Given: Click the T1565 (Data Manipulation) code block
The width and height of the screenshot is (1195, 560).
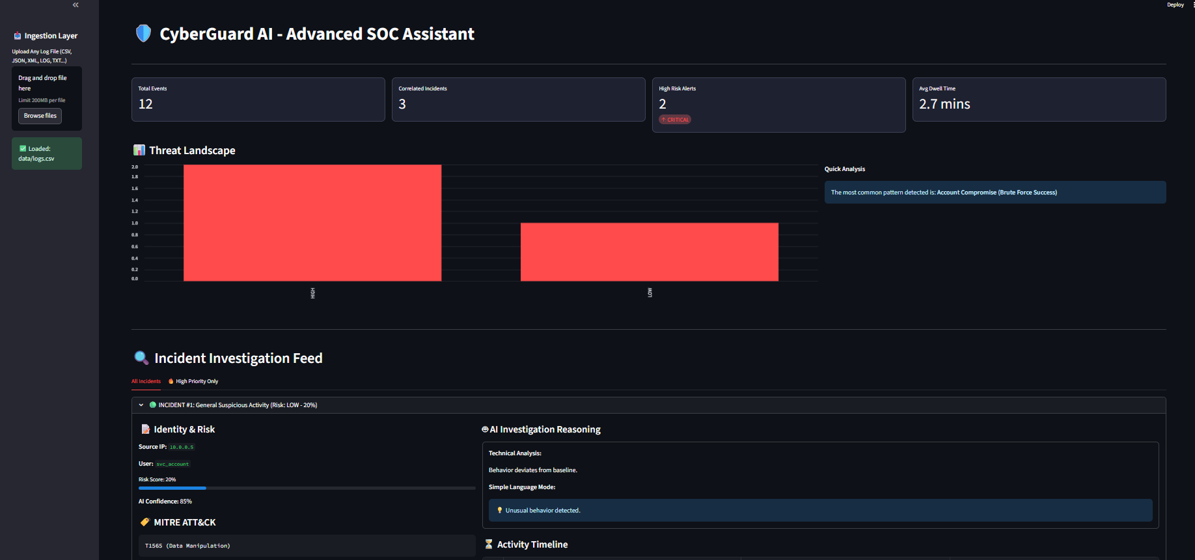Looking at the screenshot, I should pos(307,546).
